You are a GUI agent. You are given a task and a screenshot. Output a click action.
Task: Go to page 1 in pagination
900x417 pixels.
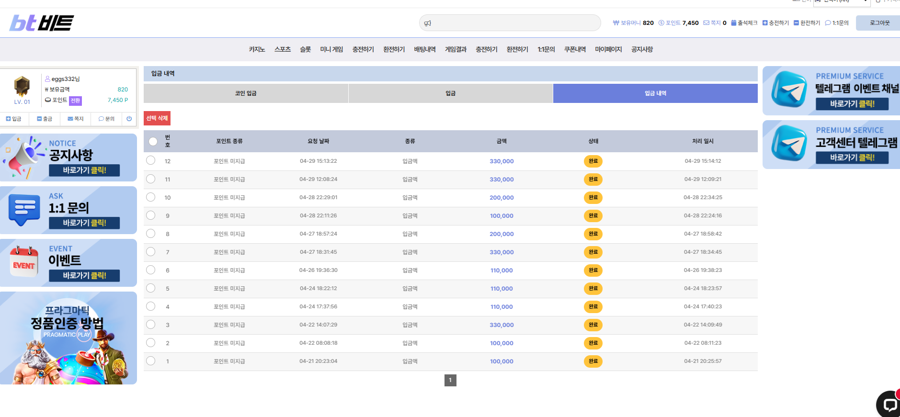click(x=450, y=380)
